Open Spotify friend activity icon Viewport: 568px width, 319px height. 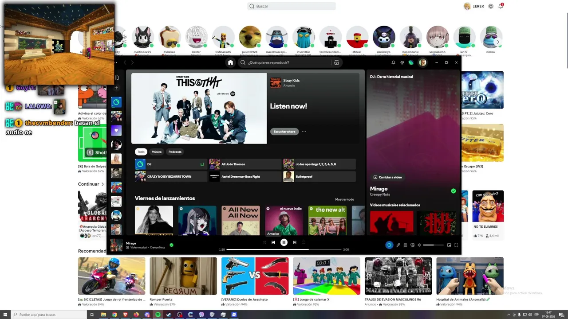[402, 62]
